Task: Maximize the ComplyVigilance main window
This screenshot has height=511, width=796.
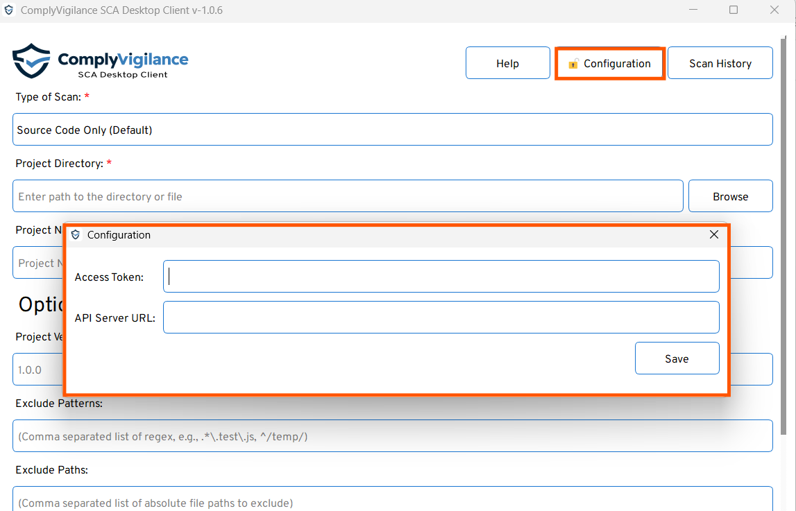Action: (x=734, y=10)
